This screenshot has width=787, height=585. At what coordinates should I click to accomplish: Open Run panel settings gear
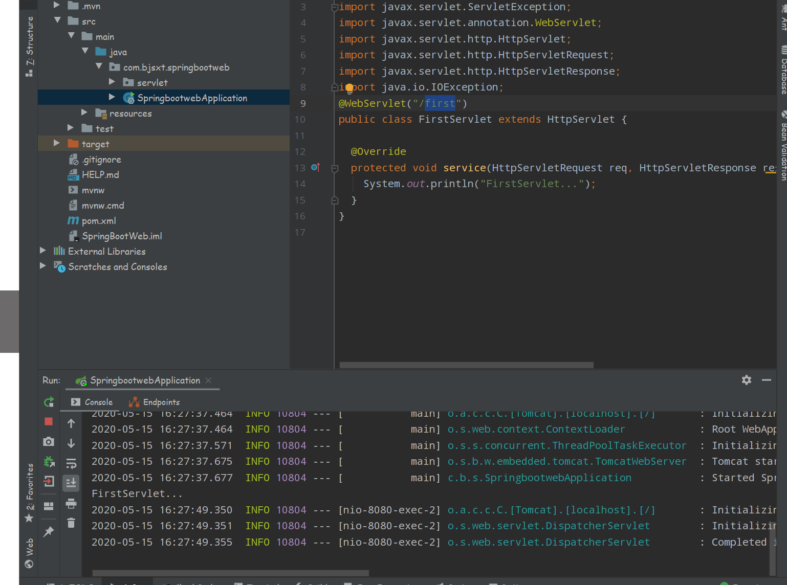[x=747, y=380]
